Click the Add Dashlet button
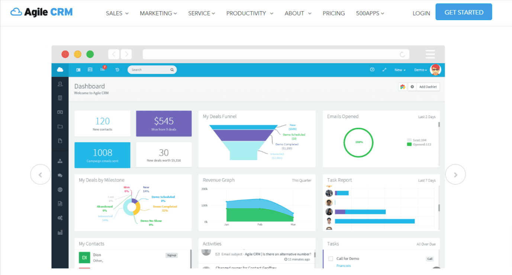 (429, 87)
